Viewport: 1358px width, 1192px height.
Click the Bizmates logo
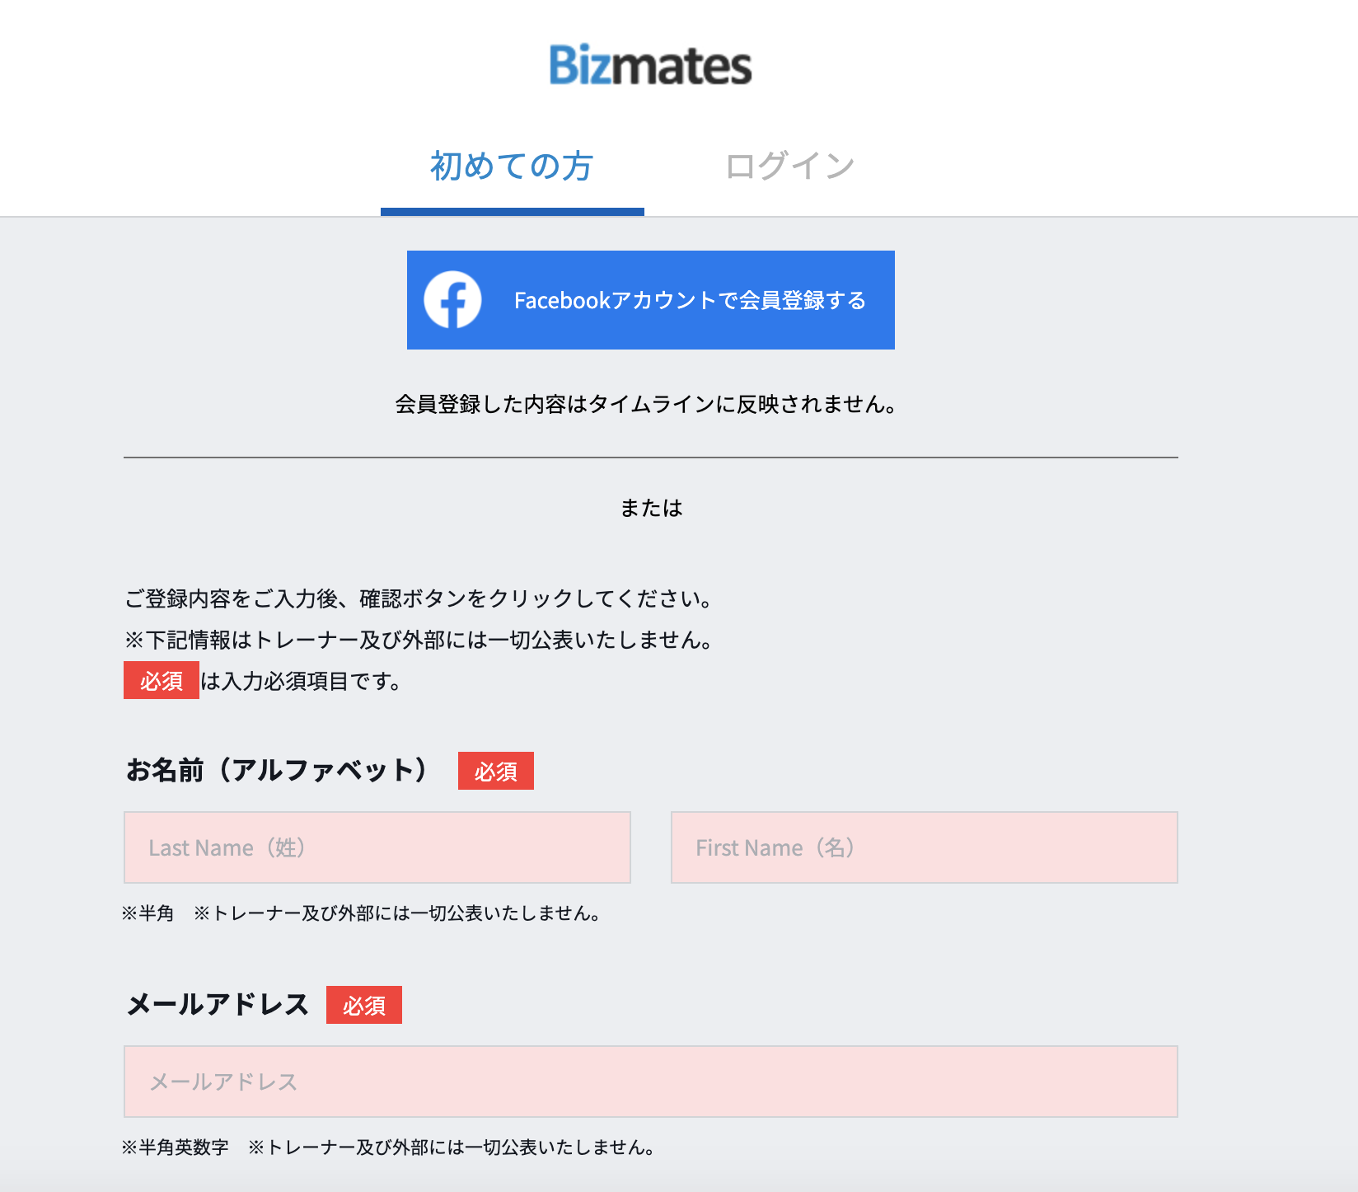coord(650,65)
